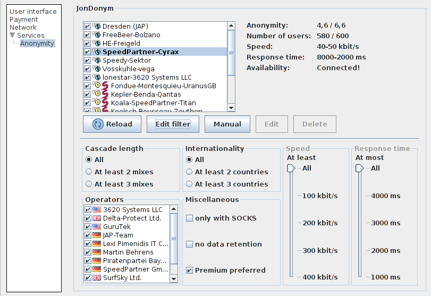Click the services list scrollbar thumb
The height and width of the screenshot is (296, 431).
231,53
